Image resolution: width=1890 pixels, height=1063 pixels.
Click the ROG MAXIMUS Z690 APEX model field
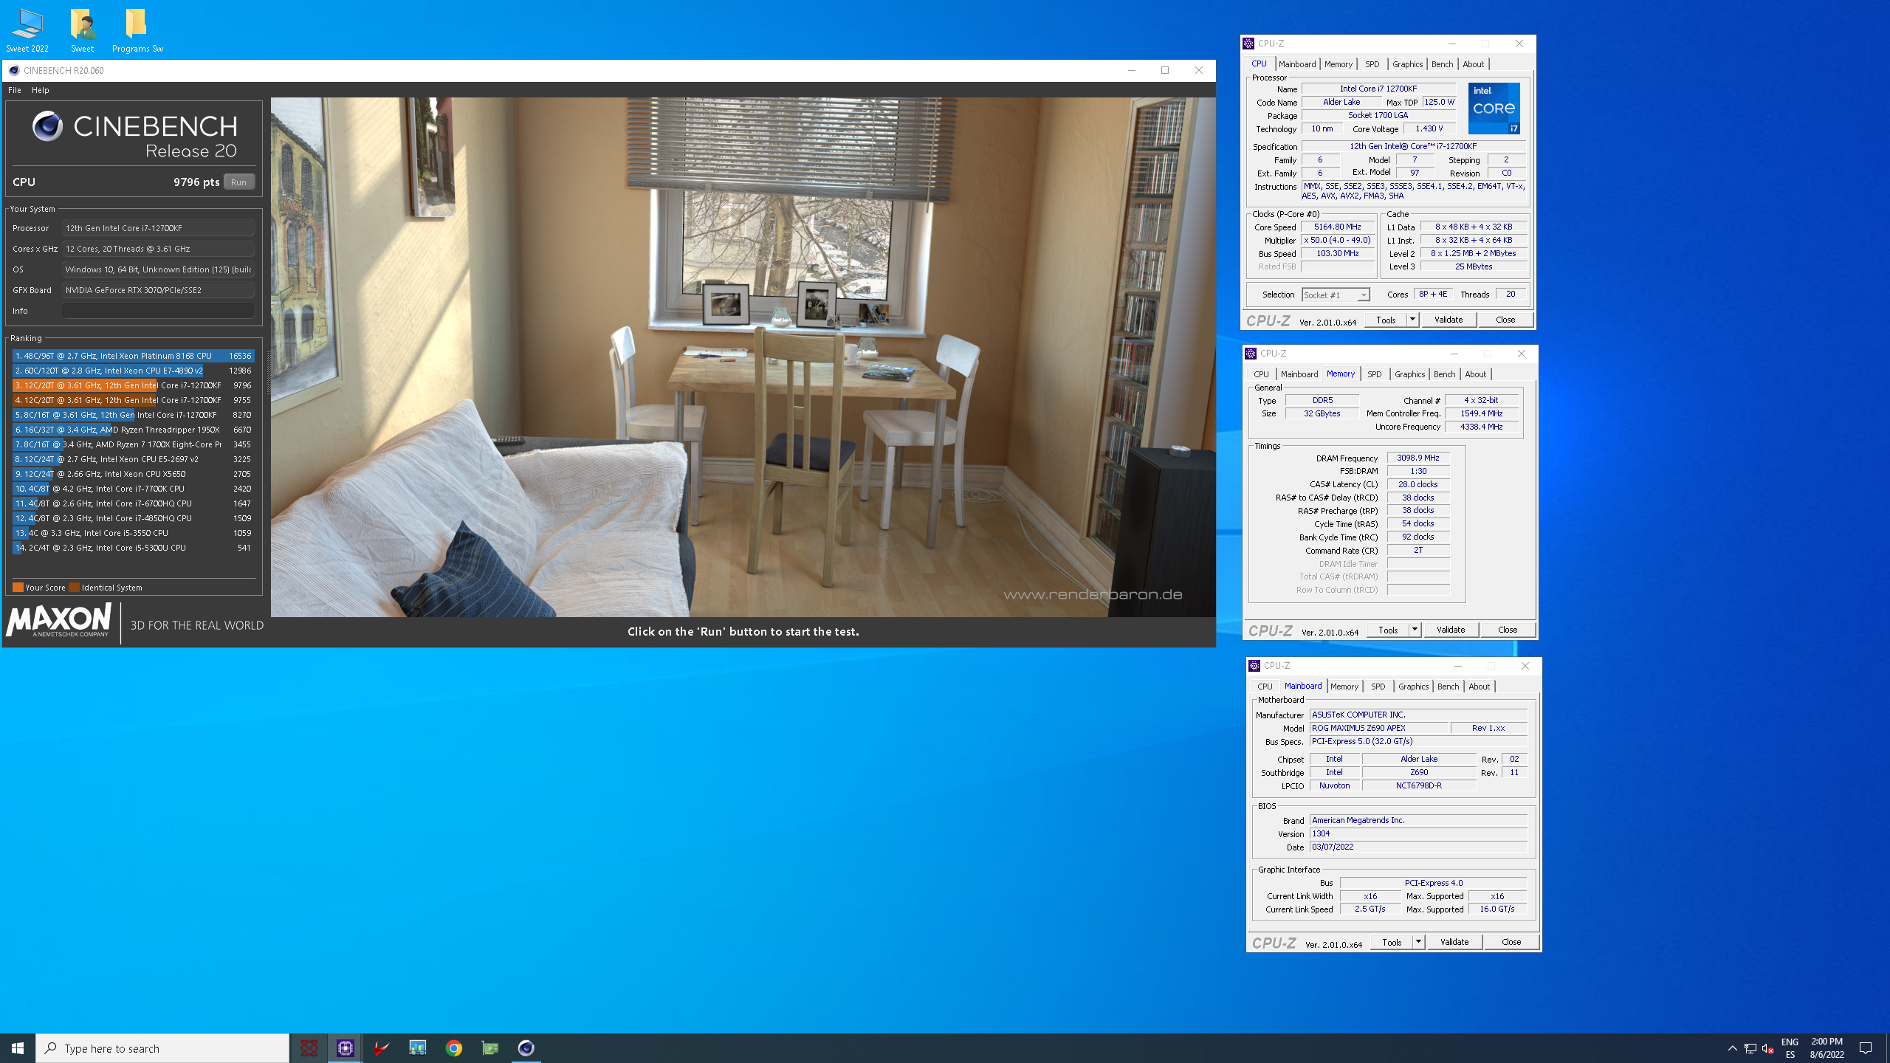(x=1378, y=728)
